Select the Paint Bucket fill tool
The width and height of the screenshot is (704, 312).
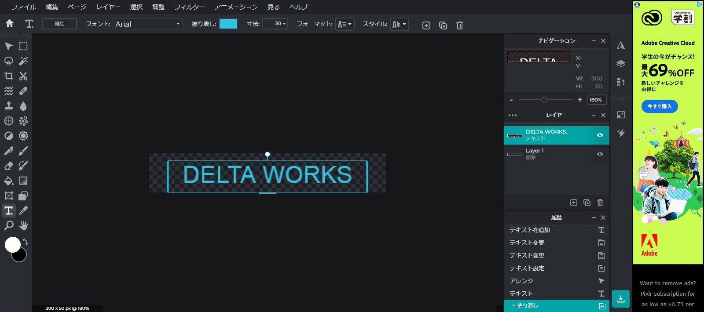(8, 181)
